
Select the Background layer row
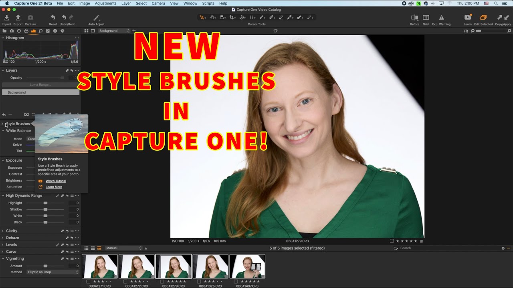[40, 92]
